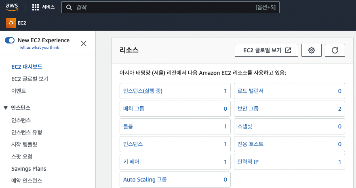Click the search magnifier icon
356x188 pixels.
(x=69, y=8)
